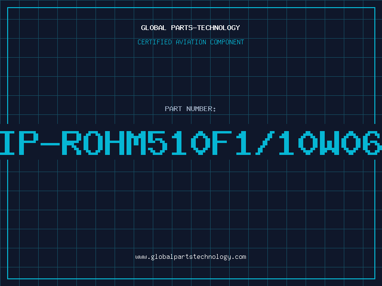Click the CERTIFIED AVIATION COMPONENT subtitle

coord(191,42)
